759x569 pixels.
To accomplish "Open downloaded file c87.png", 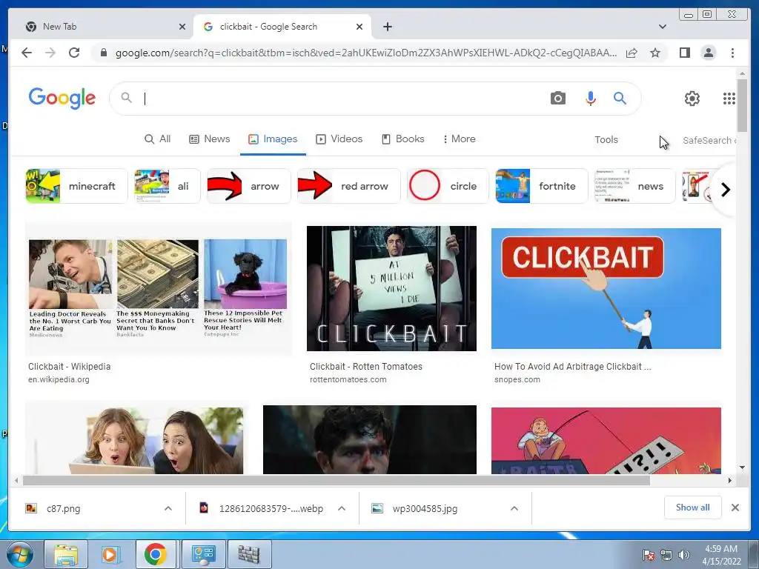I will tap(63, 508).
